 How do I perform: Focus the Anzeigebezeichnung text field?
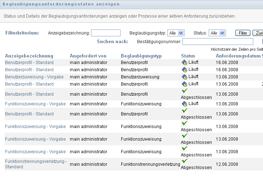[x=106, y=33]
